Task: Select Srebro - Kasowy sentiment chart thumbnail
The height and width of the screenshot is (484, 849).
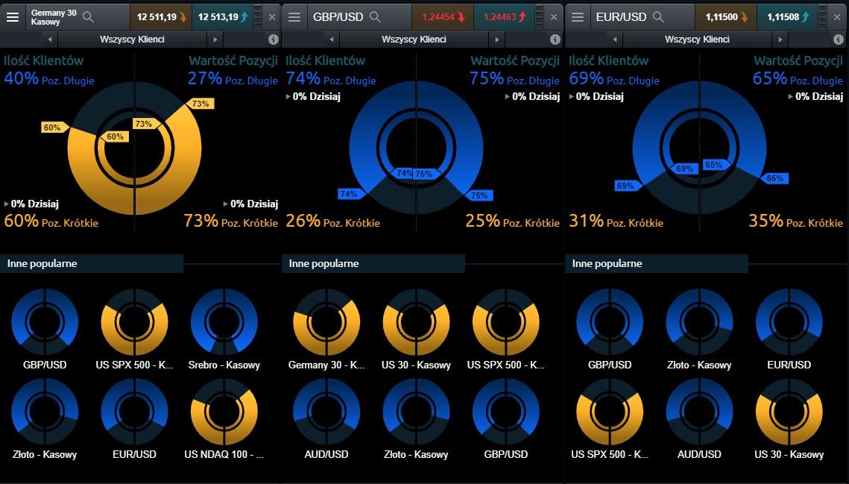Action: [224, 322]
